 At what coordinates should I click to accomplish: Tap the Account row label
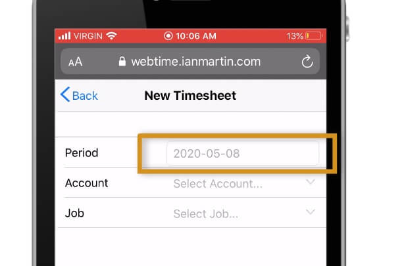[86, 183]
